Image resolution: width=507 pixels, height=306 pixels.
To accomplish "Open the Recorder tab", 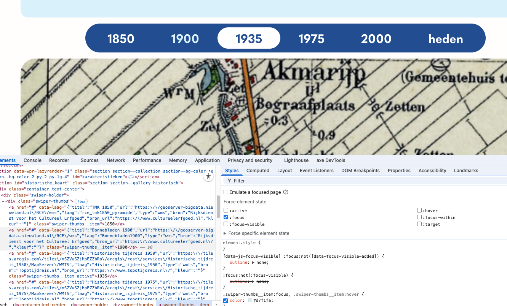I will point(59,160).
